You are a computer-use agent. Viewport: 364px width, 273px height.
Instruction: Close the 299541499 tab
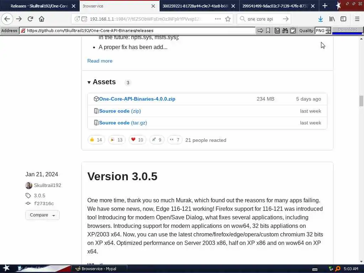pyautogui.click(x=313, y=6)
